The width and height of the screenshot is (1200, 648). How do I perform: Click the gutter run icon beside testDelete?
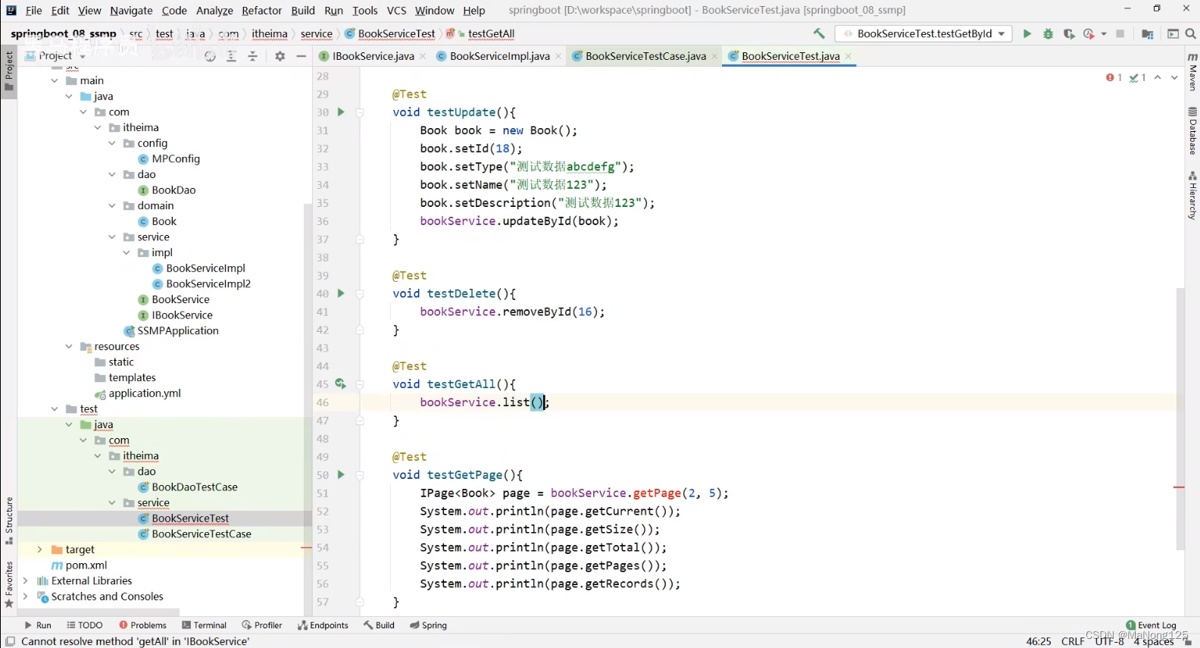(341, 293)
